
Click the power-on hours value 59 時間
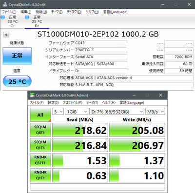click(x=179, y=71)
